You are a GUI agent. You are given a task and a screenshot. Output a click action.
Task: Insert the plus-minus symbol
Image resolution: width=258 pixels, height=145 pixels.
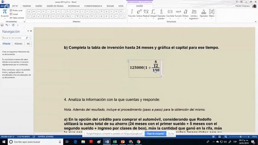[29, 11]
